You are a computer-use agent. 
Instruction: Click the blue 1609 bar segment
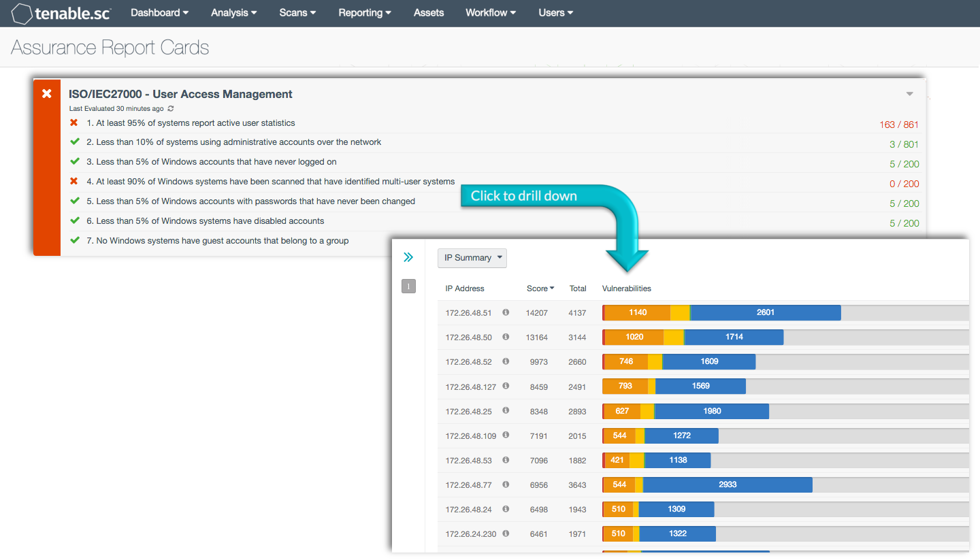pyautogui.click(x=709, y=361)
